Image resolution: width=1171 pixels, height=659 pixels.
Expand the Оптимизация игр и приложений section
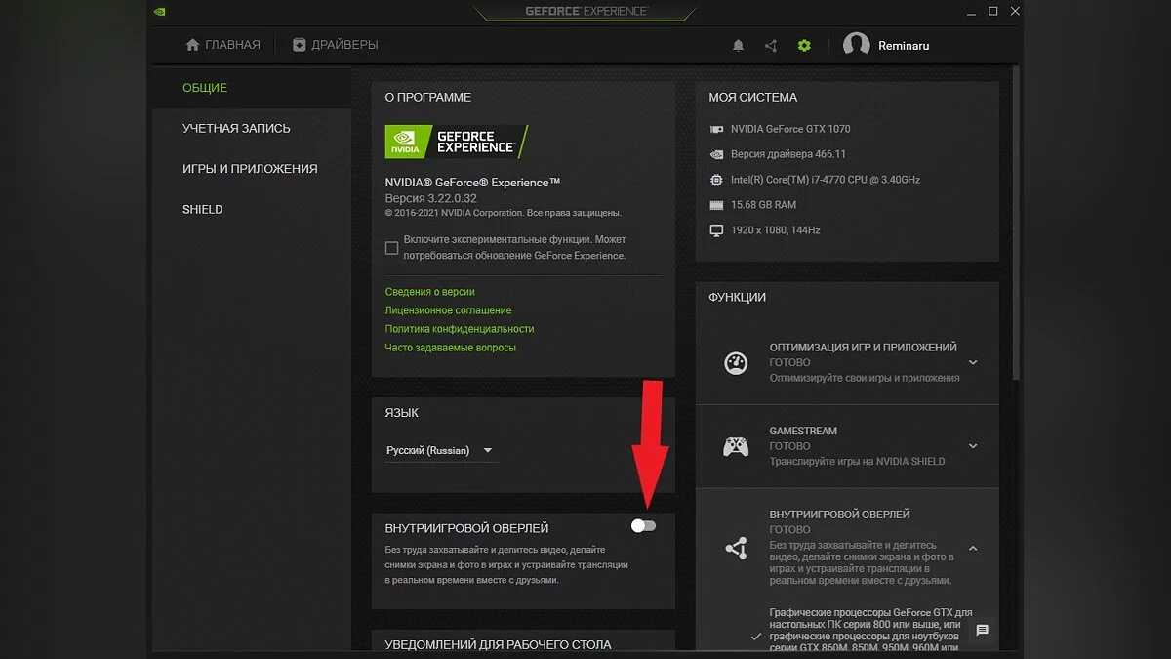point(973,362)
